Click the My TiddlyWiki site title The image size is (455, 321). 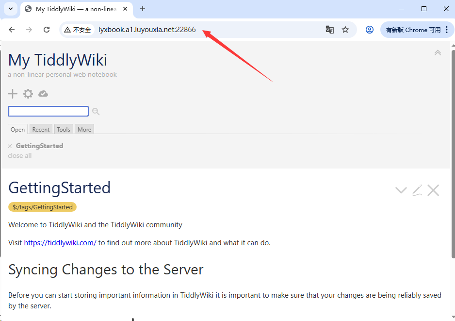point(57,60)
